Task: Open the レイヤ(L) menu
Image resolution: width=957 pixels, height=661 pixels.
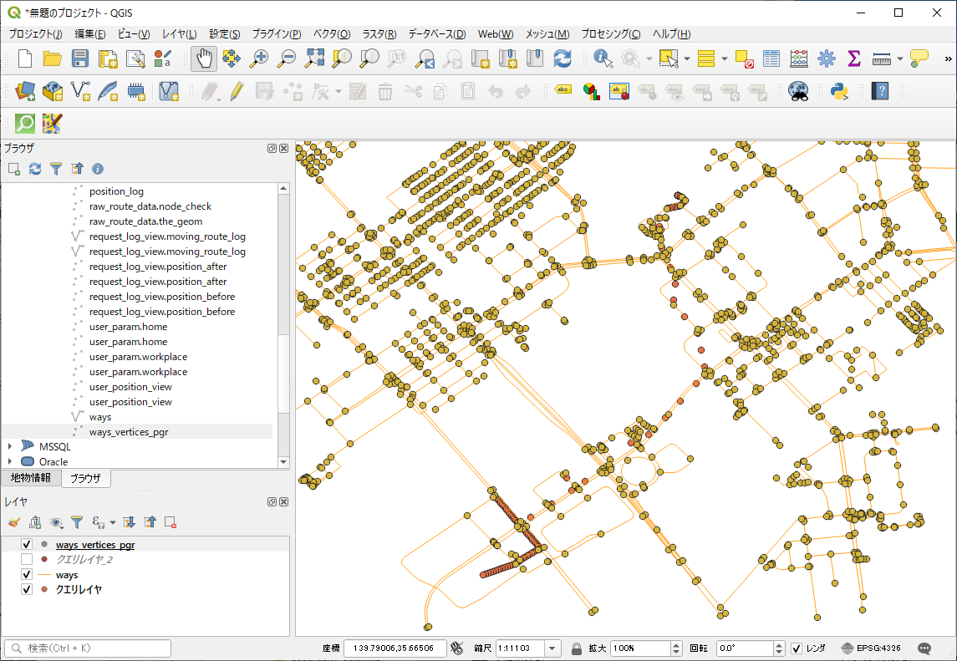Action: [x=179, y=34]
